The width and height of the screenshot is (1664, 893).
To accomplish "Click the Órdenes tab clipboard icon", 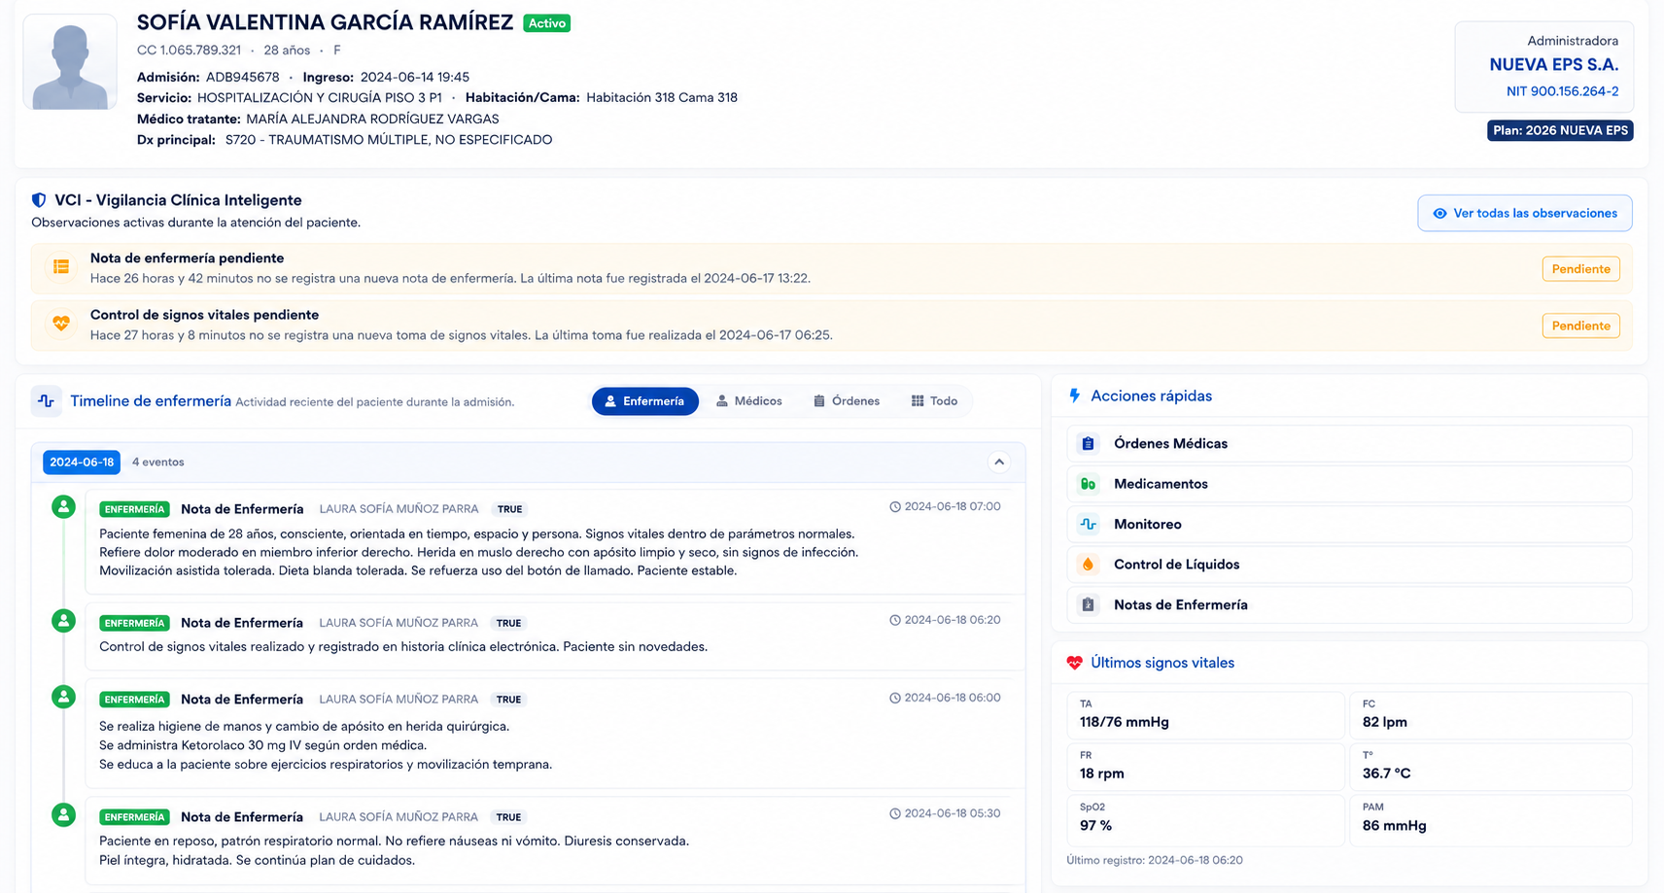I will point(819,401).
